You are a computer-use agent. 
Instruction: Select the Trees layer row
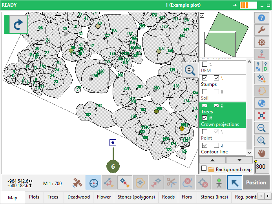pyautogui.click(x=223, y=109)
